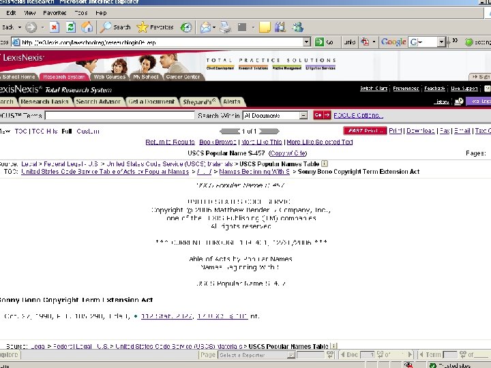Click the PDF icon in the links bar
Viewport: 491px width, 368px height.
[x=365, y=42]
